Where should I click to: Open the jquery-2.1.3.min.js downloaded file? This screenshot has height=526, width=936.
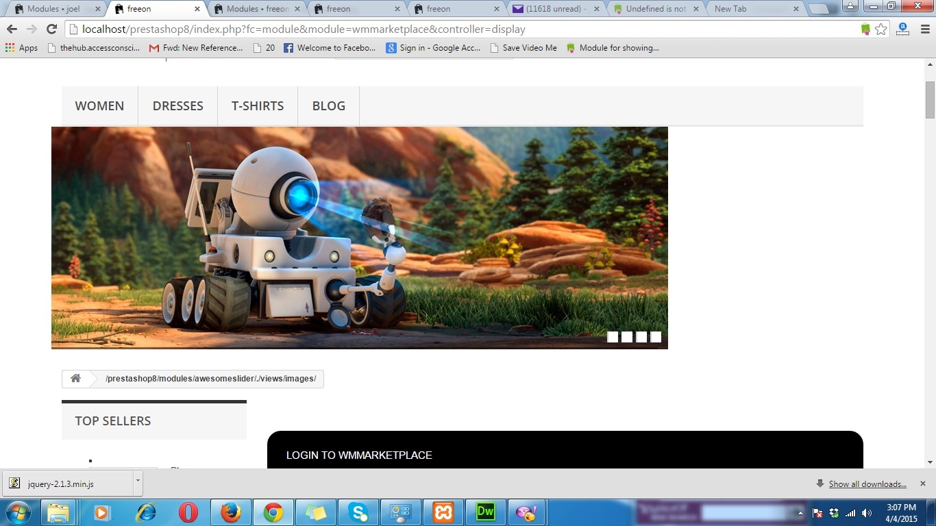click(x=68, y=484)
